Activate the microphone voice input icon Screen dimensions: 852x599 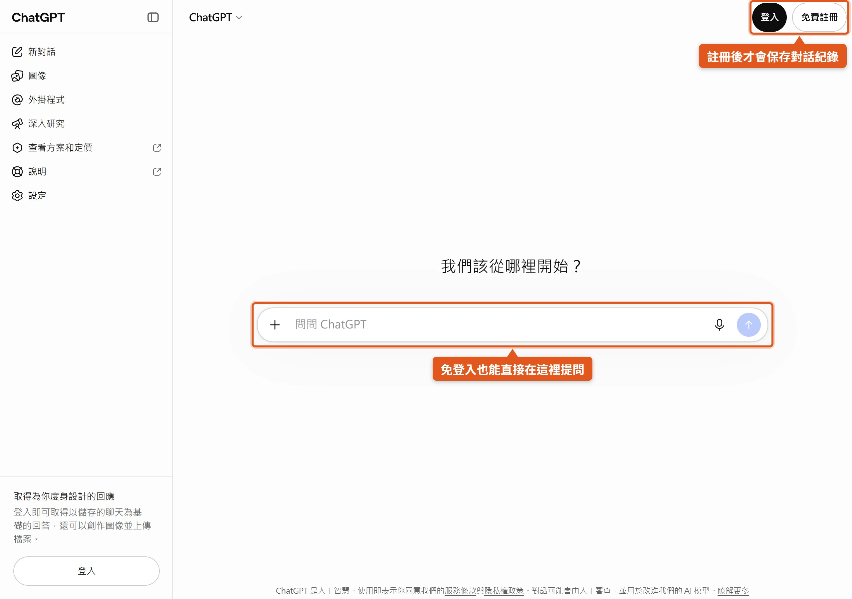[x=719, y=325]
